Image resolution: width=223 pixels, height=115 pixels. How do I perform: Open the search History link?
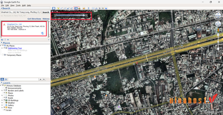point(46,19)
